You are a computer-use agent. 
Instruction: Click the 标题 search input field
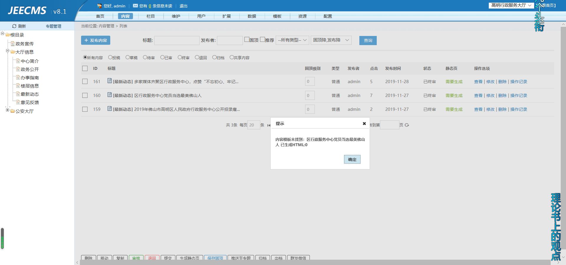point(177,40)
